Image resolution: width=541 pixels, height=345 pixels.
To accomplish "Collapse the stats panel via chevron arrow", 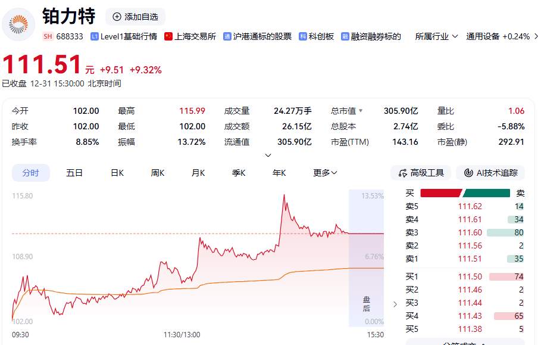I will coord(268,154).
